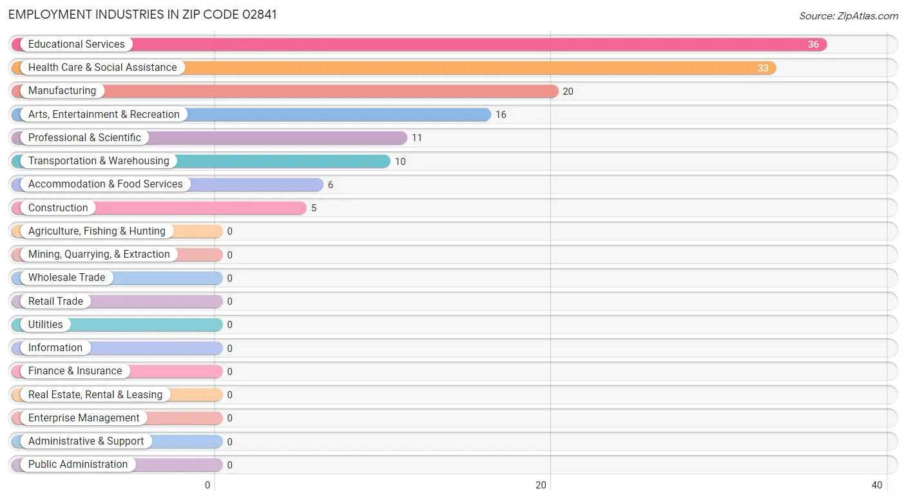
Task: Click the 'Manufacturing' bar label
Action: 62,91
